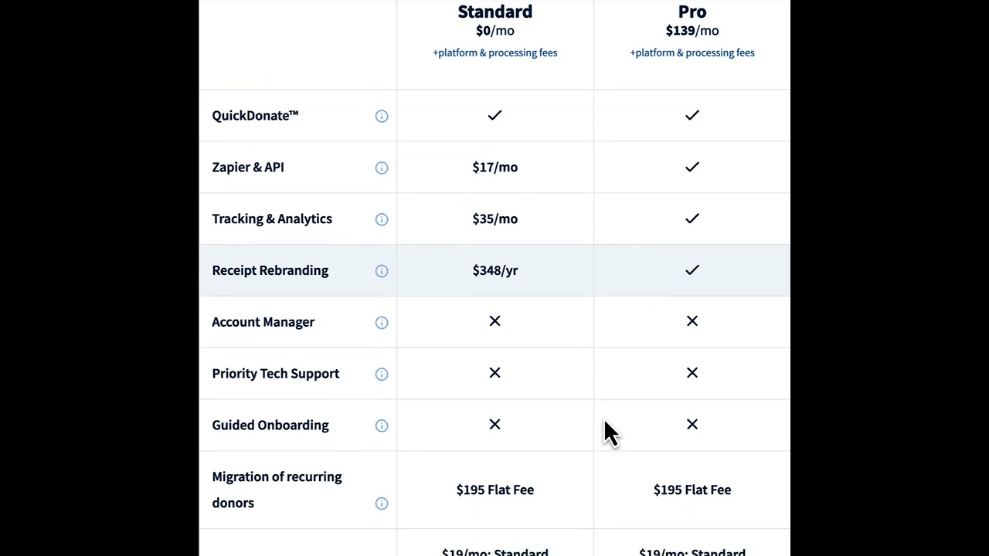
Task: Click the $139/mo Pro price
Action: pos(692,31)
